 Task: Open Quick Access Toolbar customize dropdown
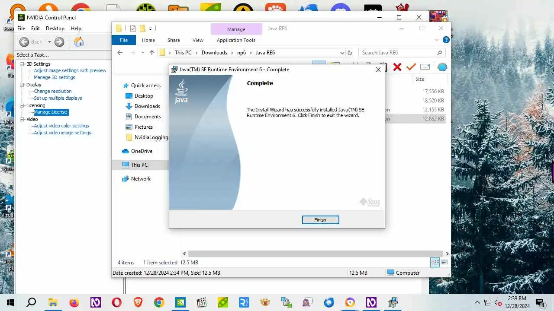[150, 29]
